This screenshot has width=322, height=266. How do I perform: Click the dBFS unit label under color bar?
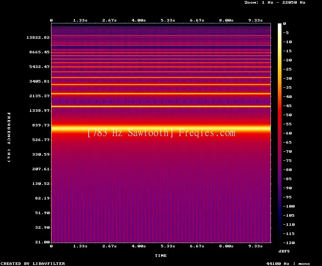(284, 251)
